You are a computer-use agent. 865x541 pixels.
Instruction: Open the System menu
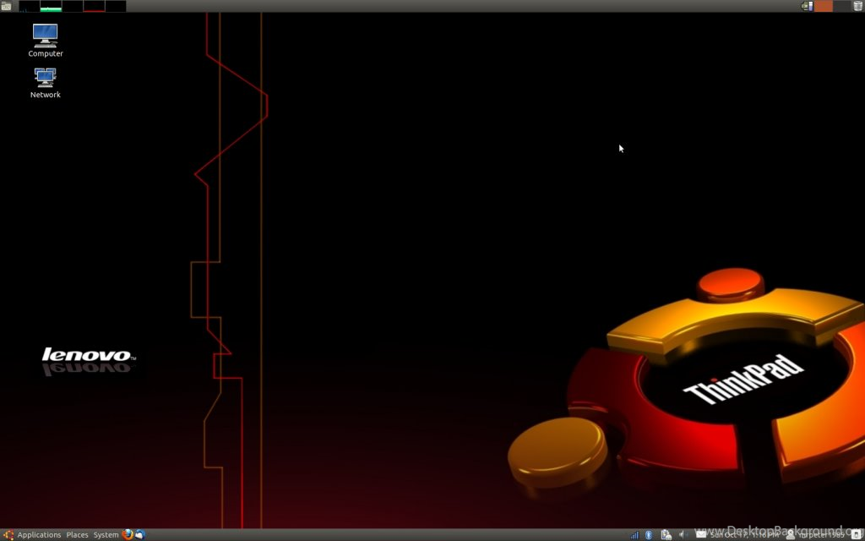(x=106, y=535)
